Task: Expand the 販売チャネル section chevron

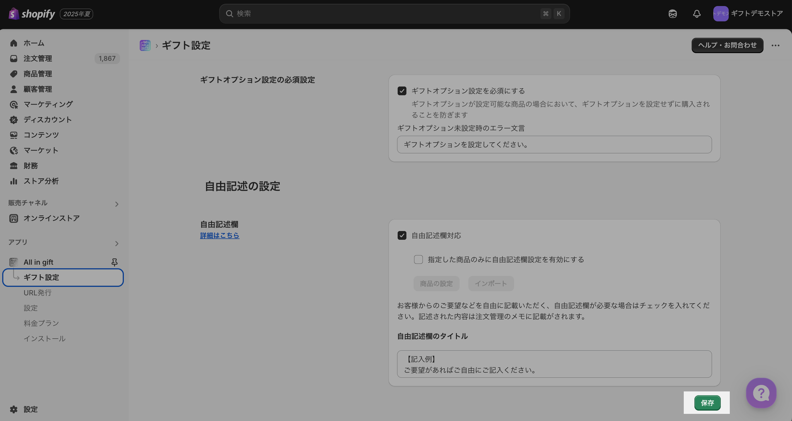Action: pos(116,204)
